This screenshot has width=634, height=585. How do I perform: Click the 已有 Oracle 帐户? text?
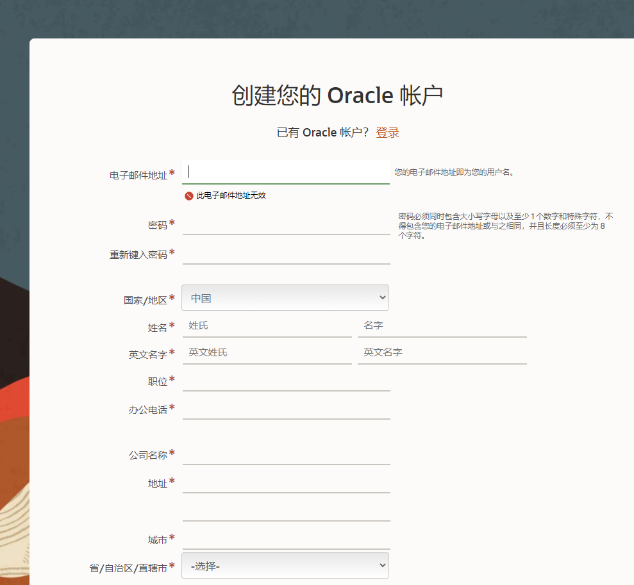[322, 133]
